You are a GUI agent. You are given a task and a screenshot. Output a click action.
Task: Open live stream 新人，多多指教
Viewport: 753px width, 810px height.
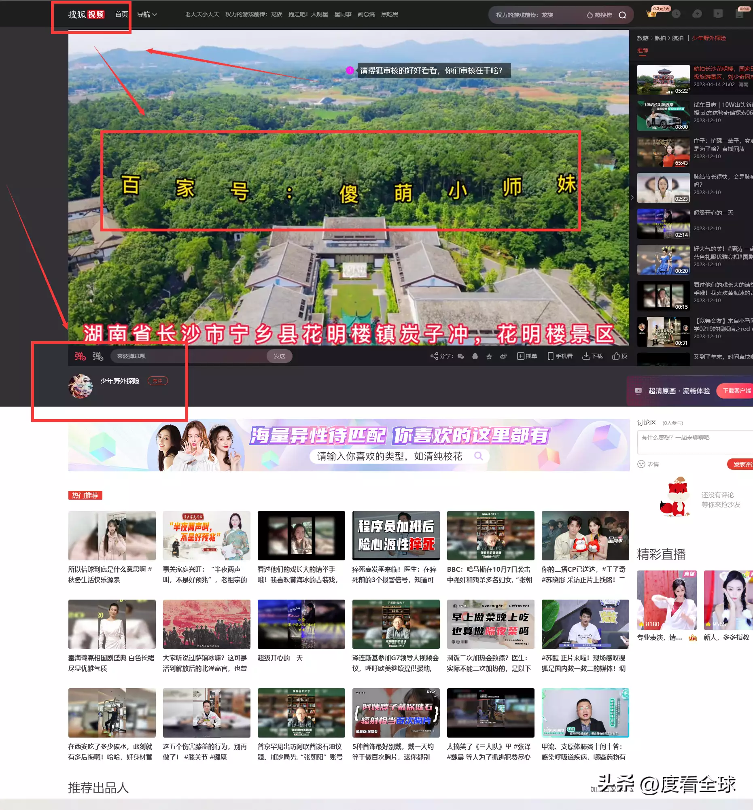[x=728, y=600]
